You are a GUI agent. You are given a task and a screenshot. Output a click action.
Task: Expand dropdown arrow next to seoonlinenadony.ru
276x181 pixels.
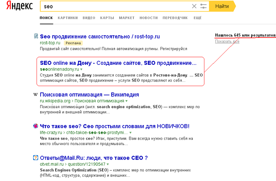click(81, 69)
